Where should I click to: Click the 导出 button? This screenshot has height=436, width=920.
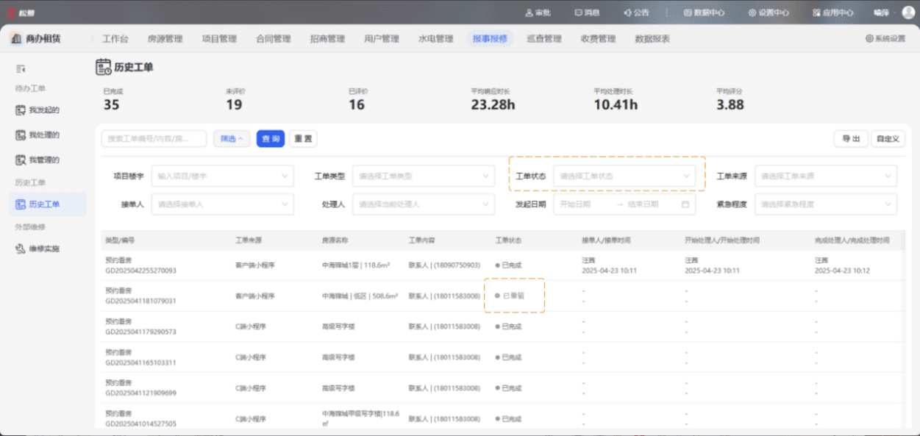pos(851,139)
